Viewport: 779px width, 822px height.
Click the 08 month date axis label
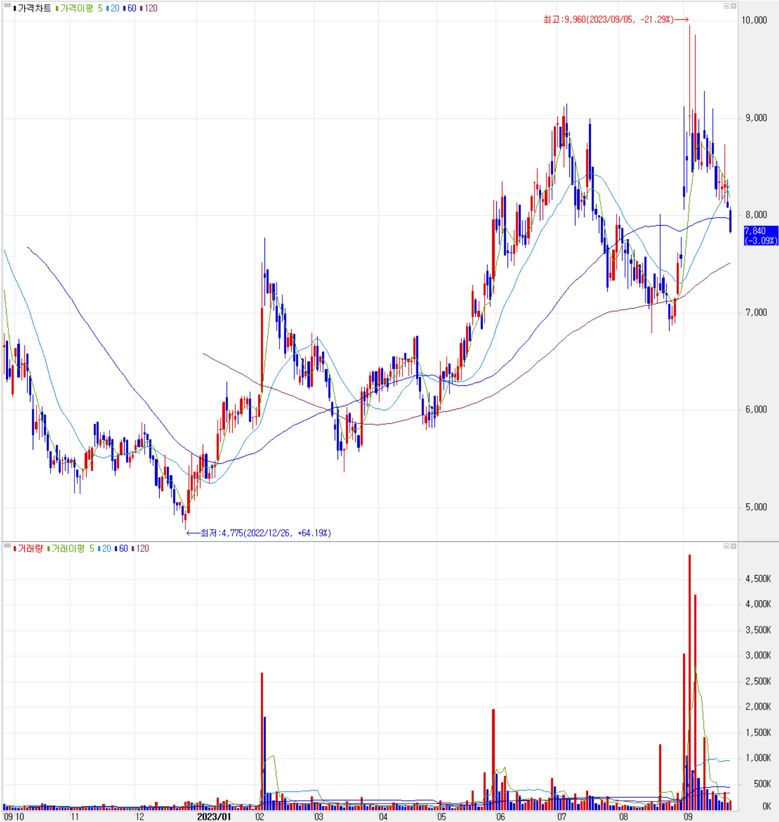pos(624,817)
